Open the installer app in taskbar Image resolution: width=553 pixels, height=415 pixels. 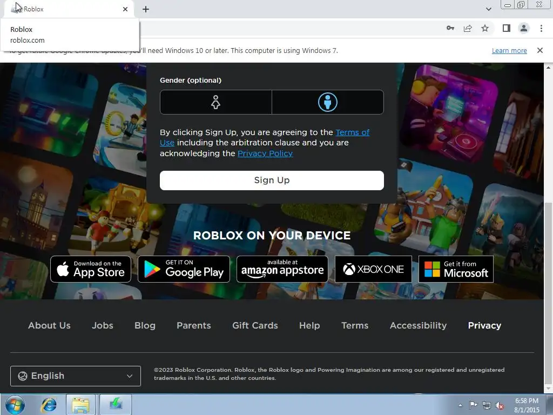[x=116, y=404]
